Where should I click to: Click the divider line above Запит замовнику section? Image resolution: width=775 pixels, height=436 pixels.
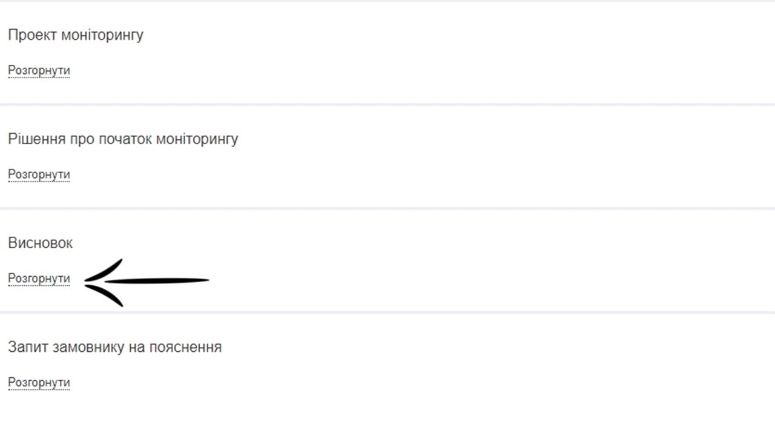click(x=387, y=313)
